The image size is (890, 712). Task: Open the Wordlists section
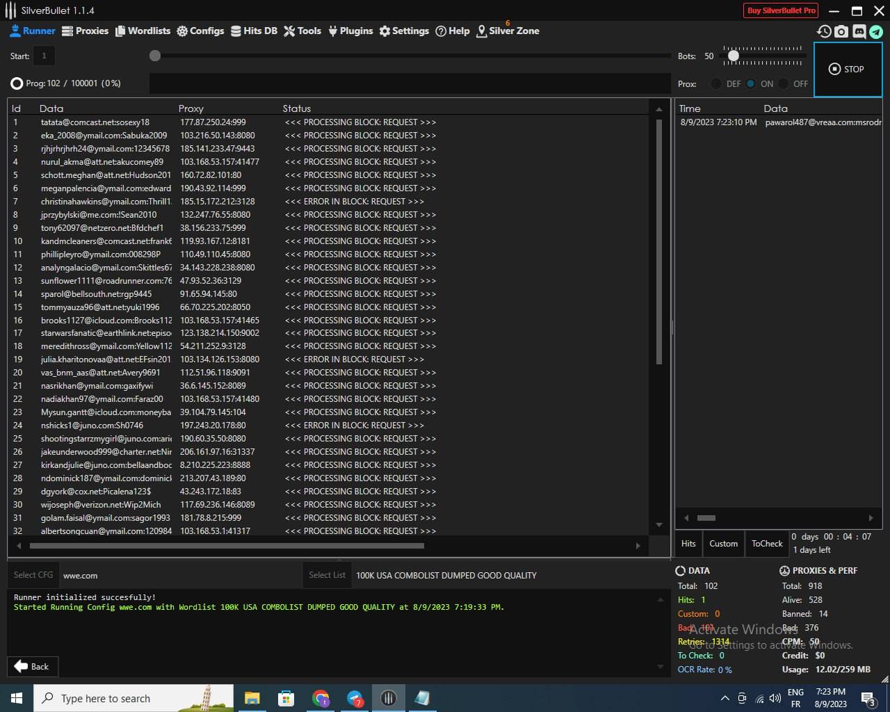(143, 31)
